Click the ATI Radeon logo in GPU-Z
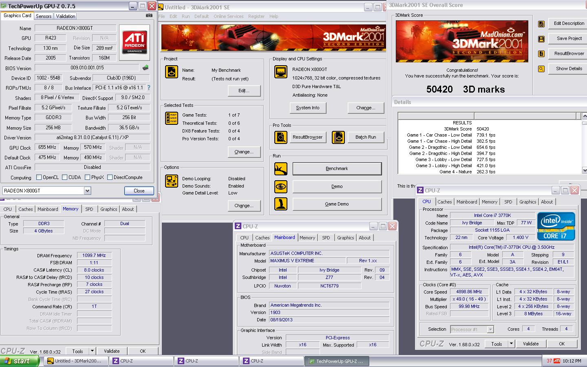The width and height of the screenshot is (587, 367). [x=135, y=43]
